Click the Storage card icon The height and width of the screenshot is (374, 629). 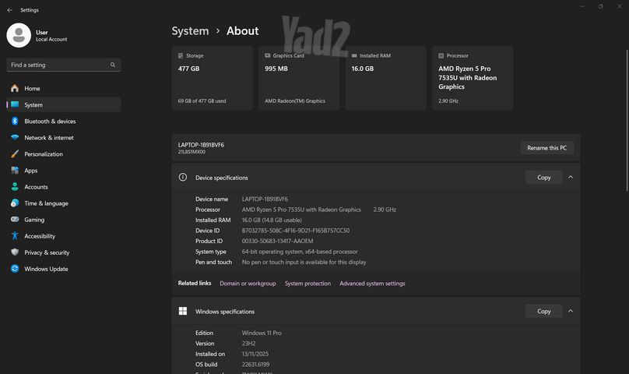tap(181, 55)
